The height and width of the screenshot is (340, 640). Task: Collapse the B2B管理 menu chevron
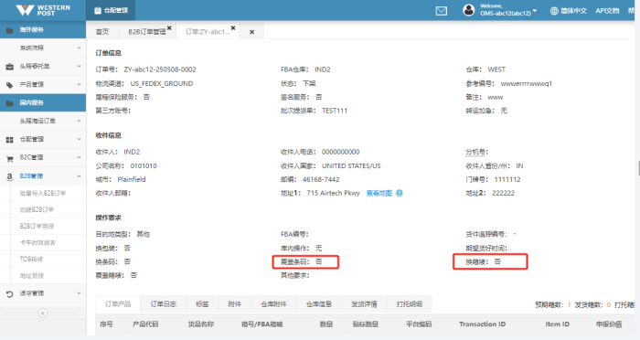coord(79,176)
